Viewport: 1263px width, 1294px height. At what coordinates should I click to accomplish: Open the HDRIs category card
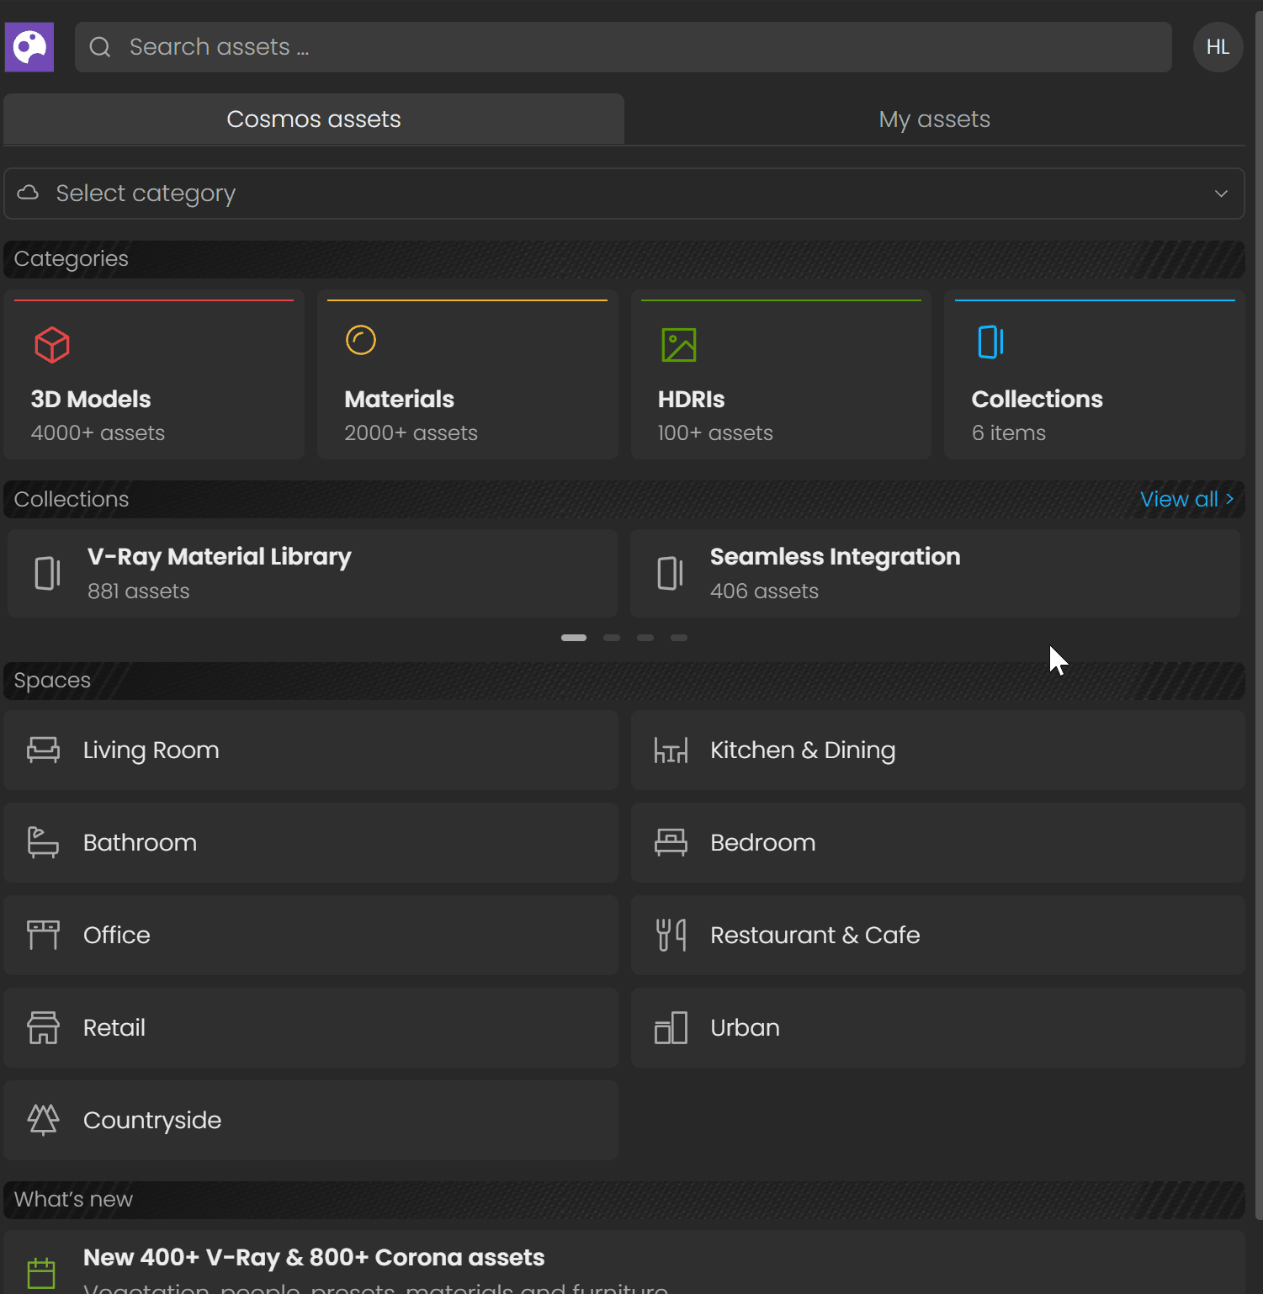(x=781, y=375)
